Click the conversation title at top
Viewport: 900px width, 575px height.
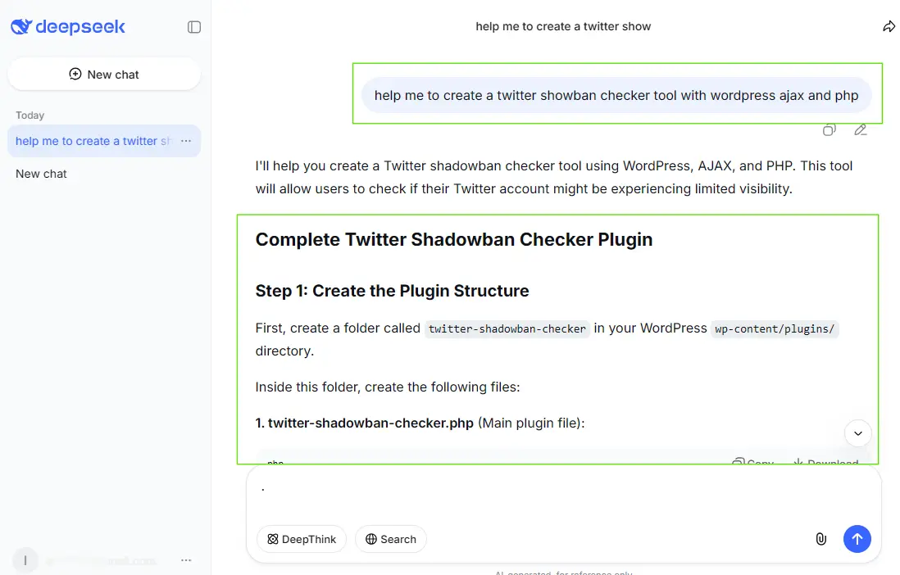tap(563, 26)
